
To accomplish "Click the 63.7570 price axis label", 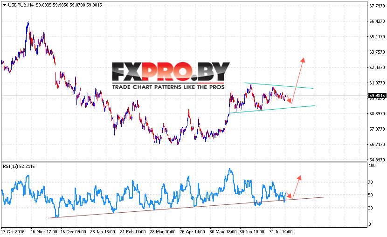I will [377, 52].
